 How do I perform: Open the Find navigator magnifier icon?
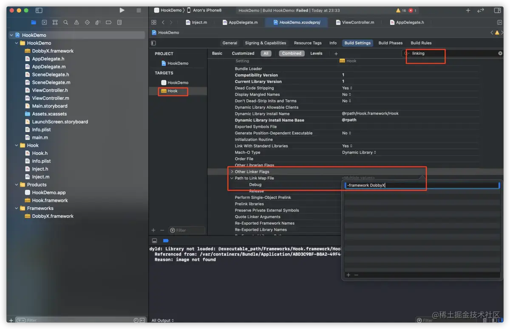coord(66,23)
